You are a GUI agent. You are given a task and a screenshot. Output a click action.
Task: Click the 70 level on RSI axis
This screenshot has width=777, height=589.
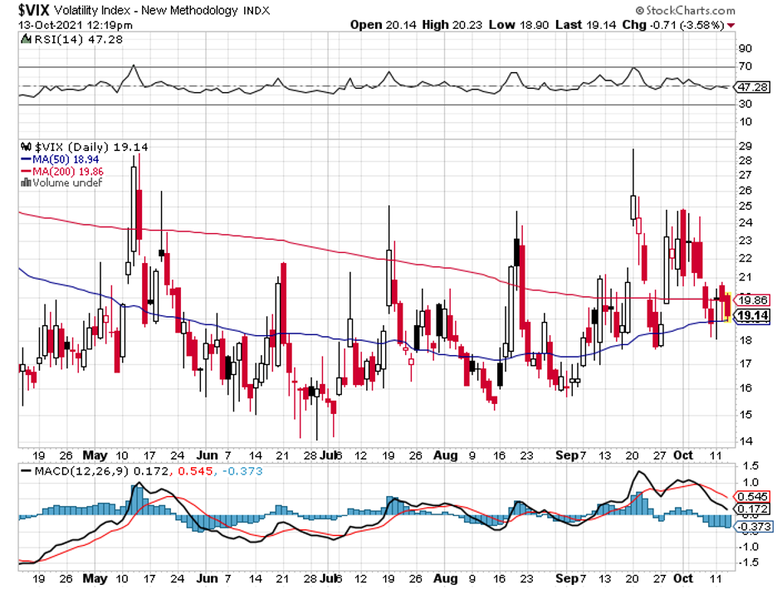(745, 66)
